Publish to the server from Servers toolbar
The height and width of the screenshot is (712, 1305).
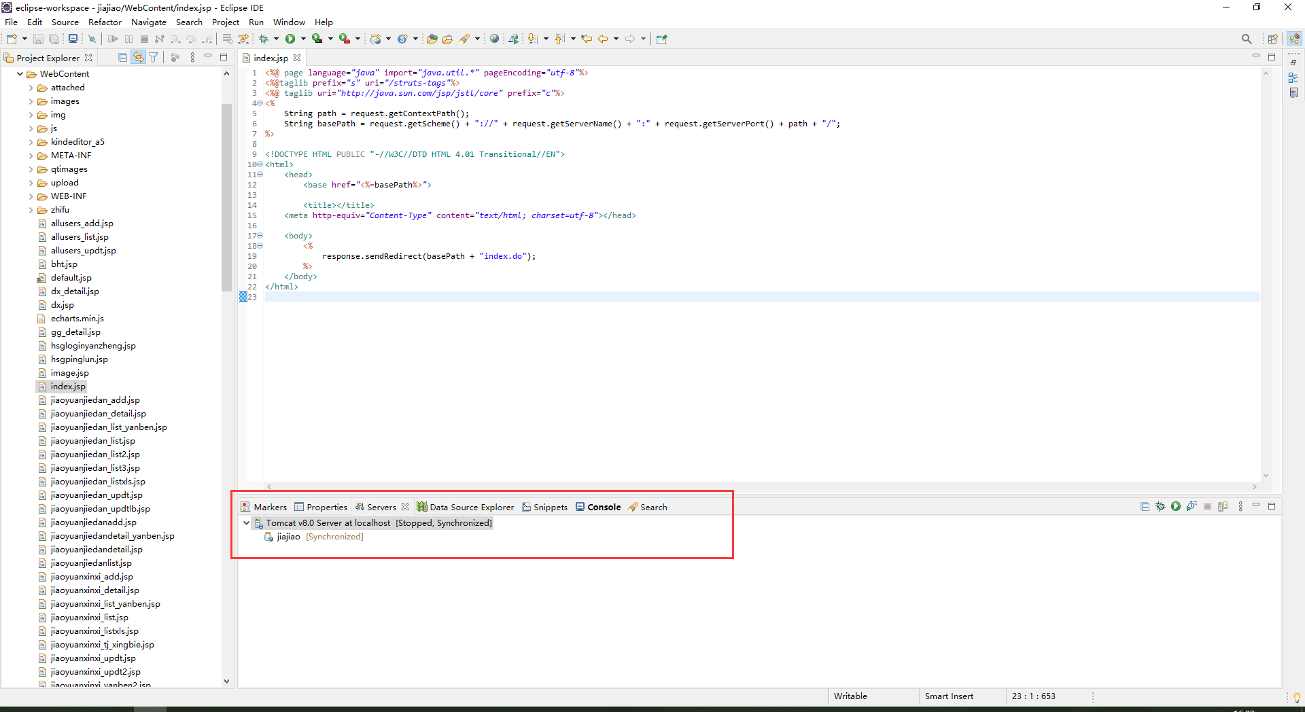point(1223,506)
